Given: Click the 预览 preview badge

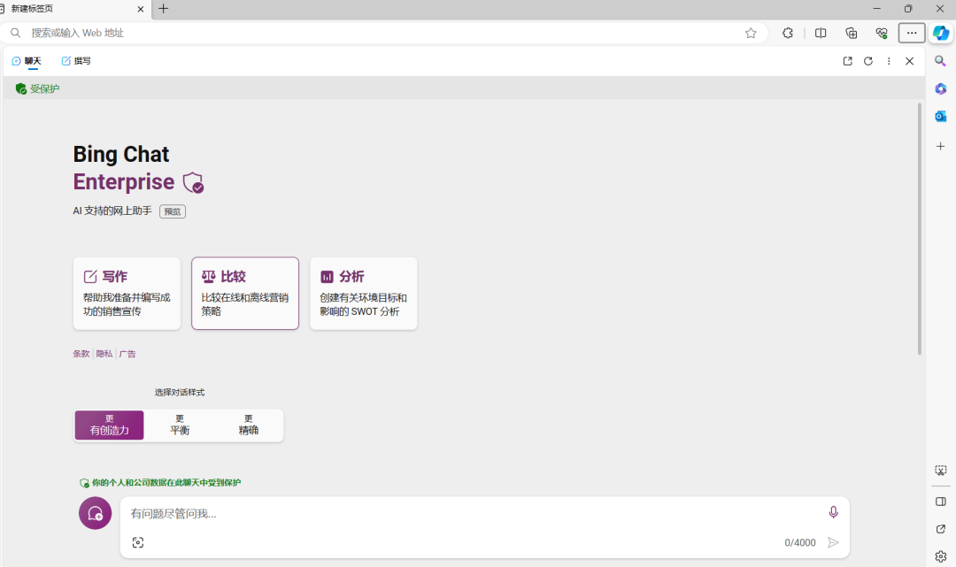Looking at the screenshot, I should 173,211.
